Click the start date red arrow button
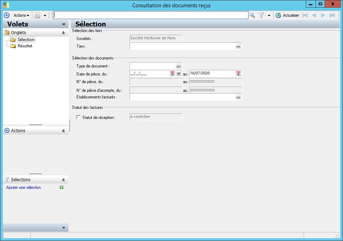Viewport: 343px width, 241px height. click(x=172, y=73)
